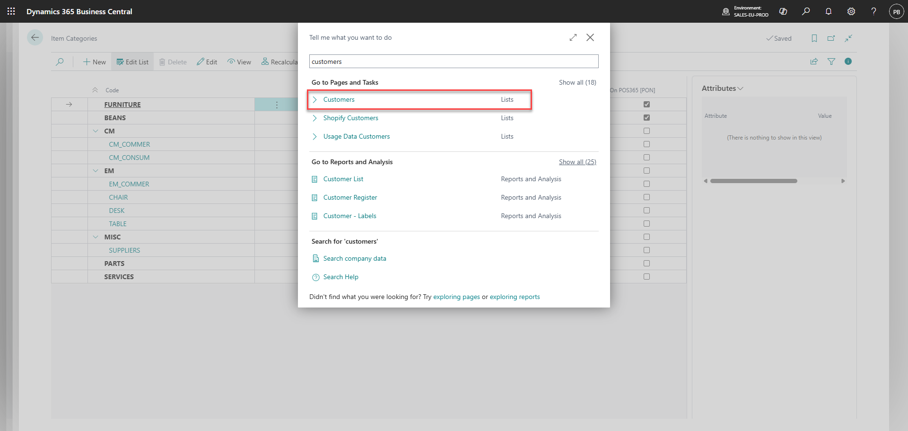Expand the Tell me dialog
The image size is (908, 431).
(x=573, y=37)
